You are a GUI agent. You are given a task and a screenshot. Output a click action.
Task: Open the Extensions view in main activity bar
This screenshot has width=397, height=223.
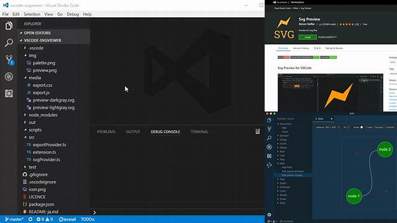9,94
